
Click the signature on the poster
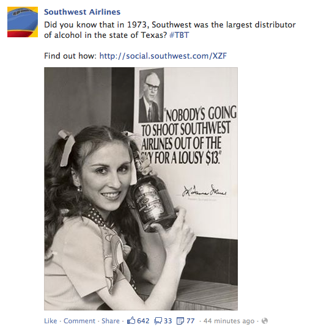pos(204,191)
